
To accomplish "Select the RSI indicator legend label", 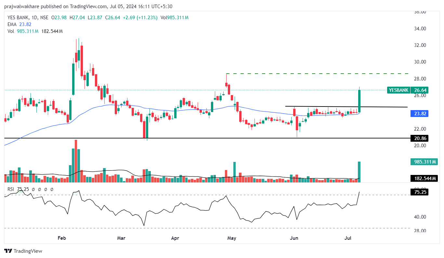I will 11,189.
